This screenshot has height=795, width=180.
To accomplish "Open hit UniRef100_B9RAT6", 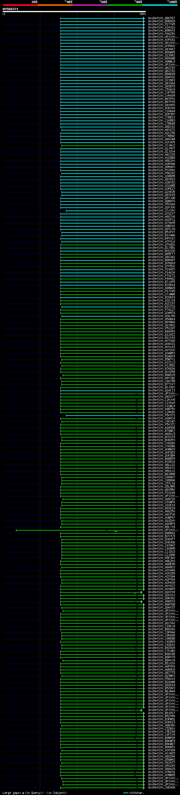I will coord(161,30).
